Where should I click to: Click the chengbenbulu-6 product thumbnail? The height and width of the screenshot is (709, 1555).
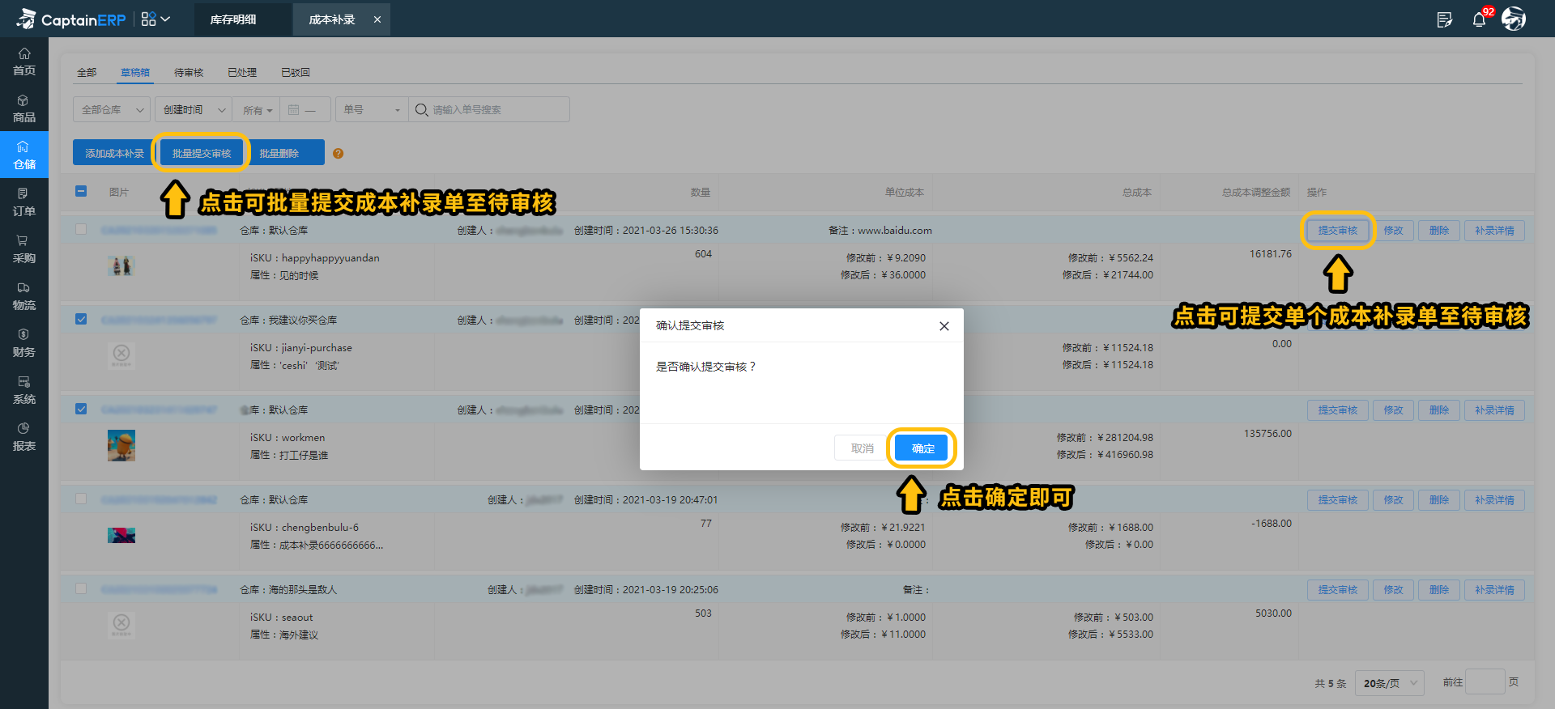point(121,535)
